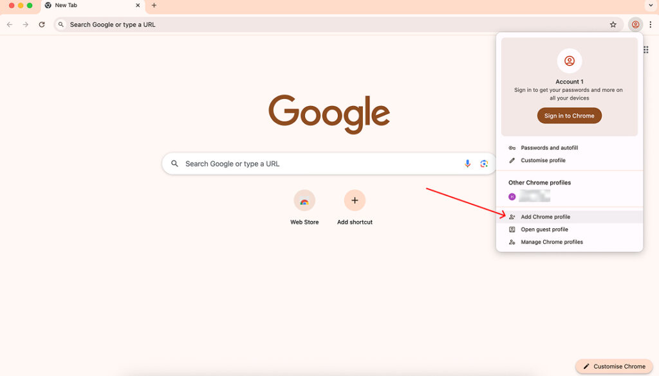The image size is (659, 376).
Task: Click the reload page icon
Action: tap(42, 24)
